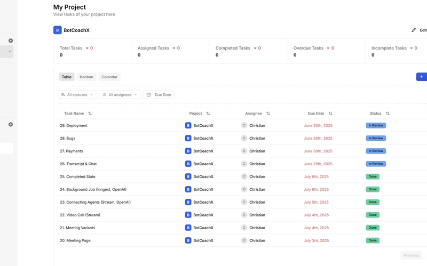Click BotCoachX project icon in Bugs row
Image resolution: width=427 pixels, height=266 pixels.
(x=188, y=138)
